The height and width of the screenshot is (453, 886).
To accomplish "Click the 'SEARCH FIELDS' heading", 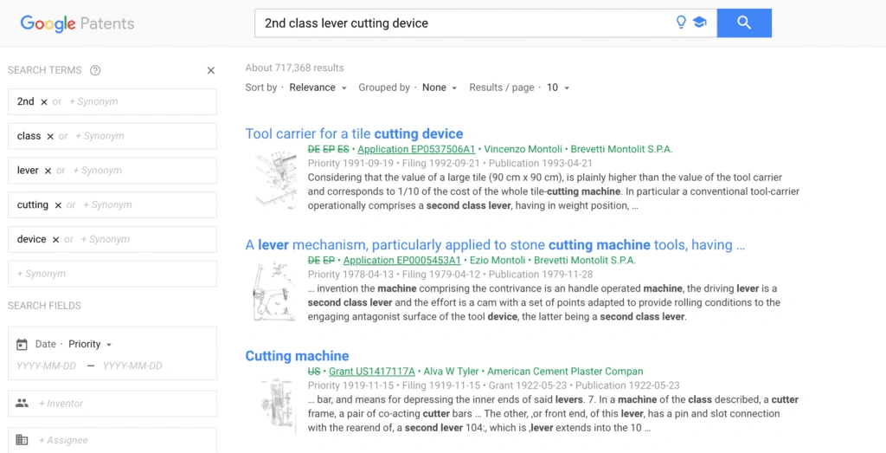I will (45, 306).
